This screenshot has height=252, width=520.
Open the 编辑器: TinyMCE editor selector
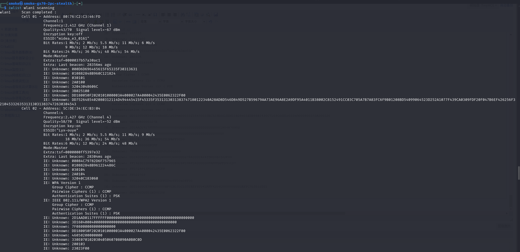(x=487, y=5)
